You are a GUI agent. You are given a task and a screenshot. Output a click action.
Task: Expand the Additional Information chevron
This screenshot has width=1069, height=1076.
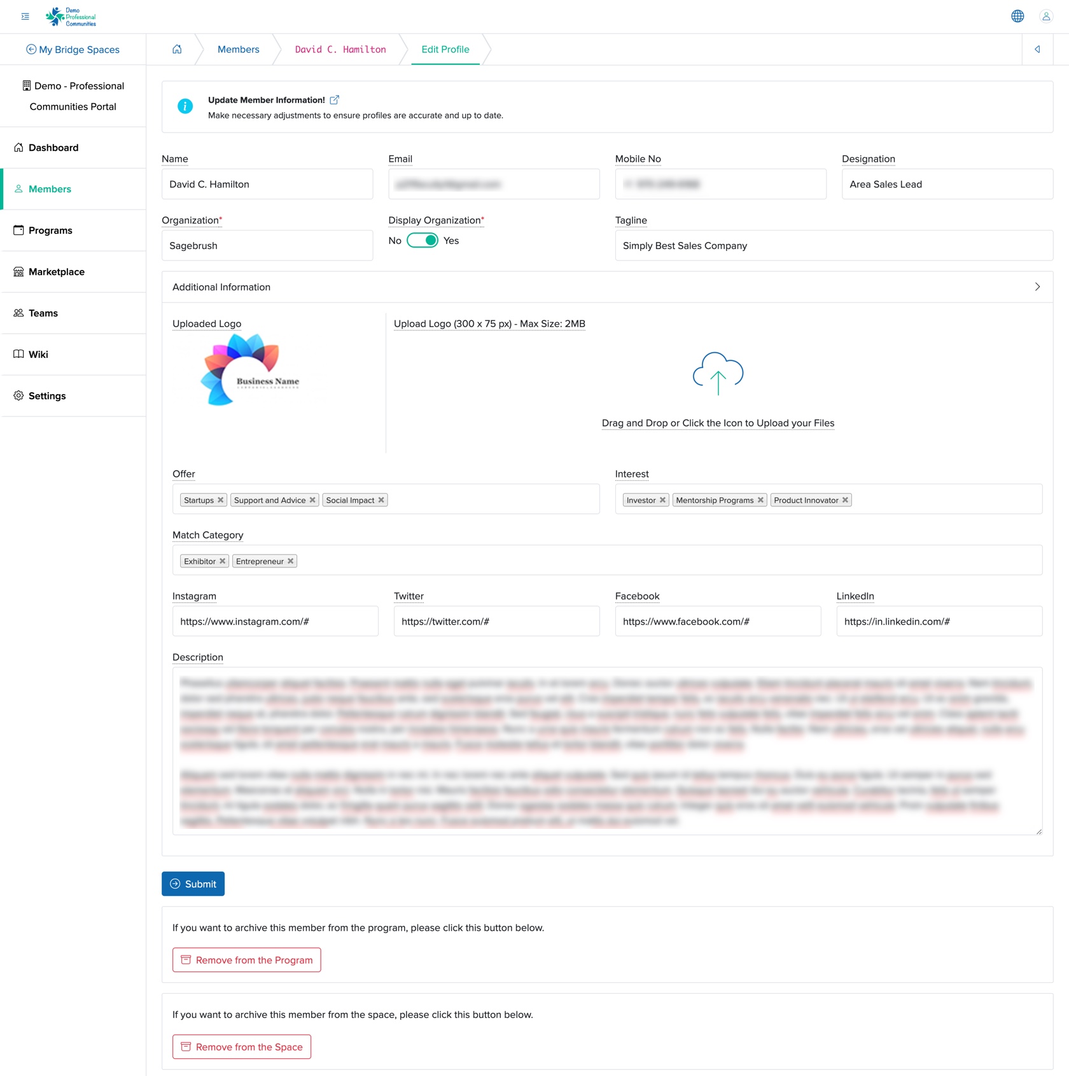pos(1037,287)
